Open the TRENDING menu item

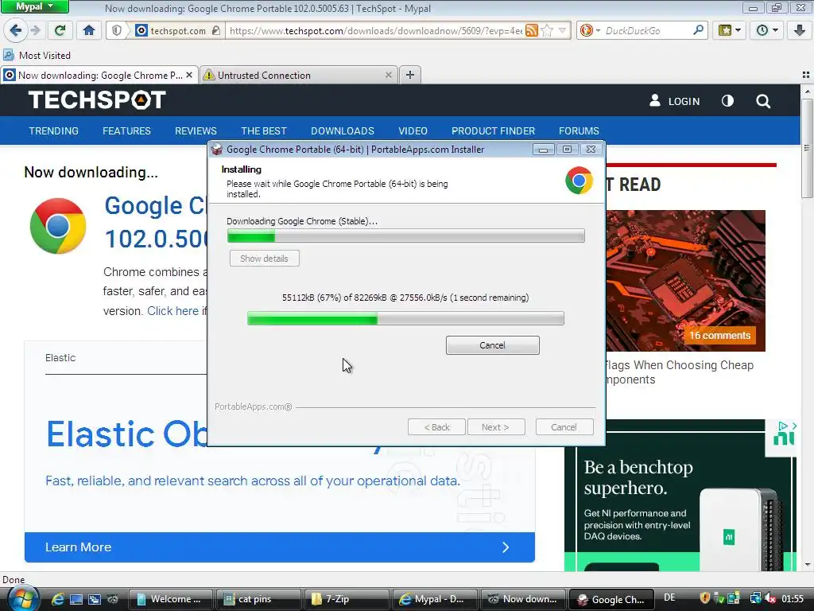(53, 131)
